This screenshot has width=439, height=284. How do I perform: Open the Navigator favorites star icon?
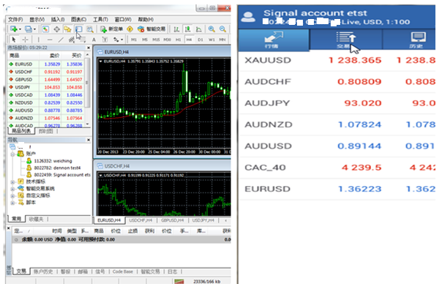[67, 29]
